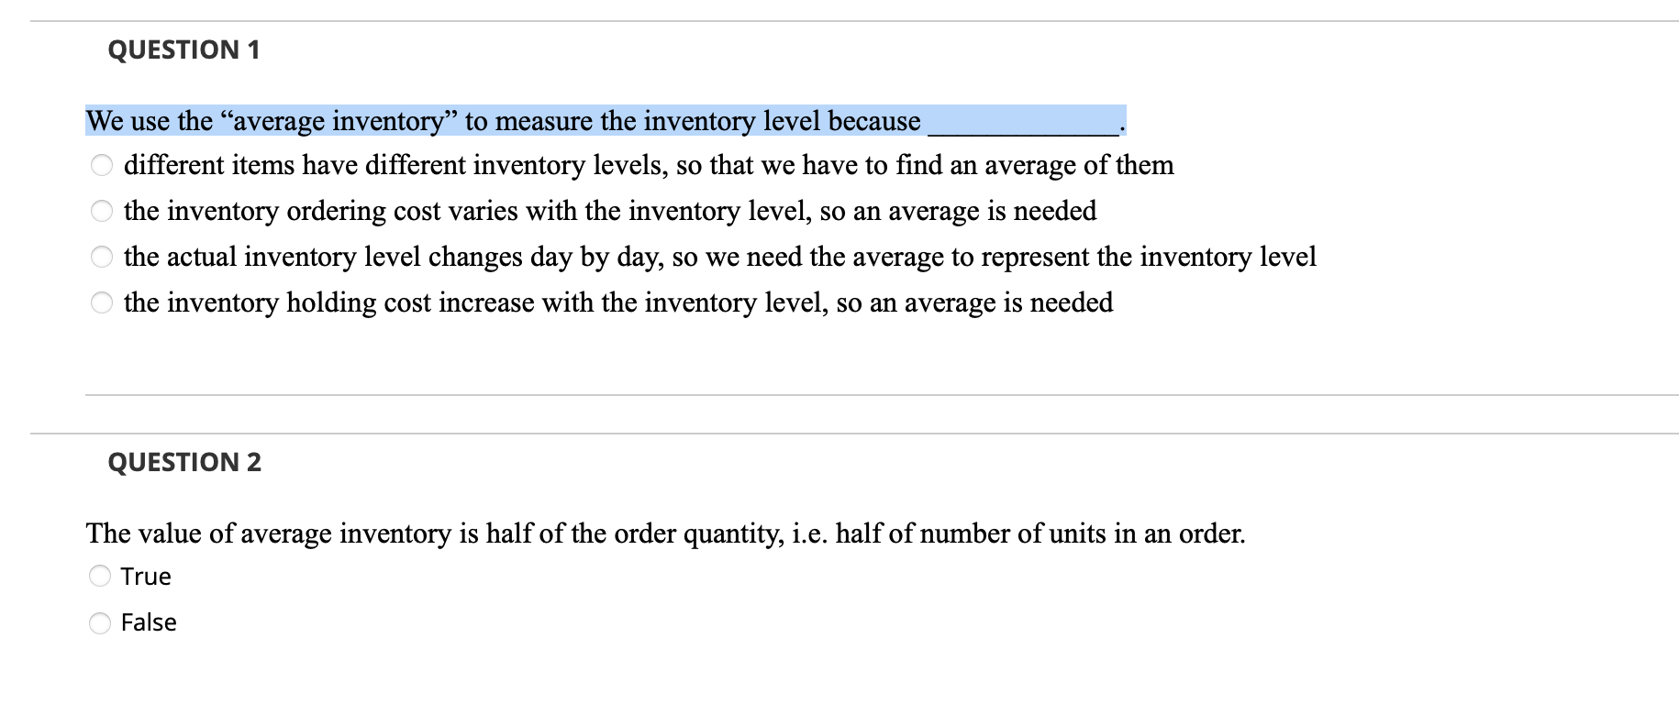Click the QUESTION 2 heading
The width and height of the screenshot is (1679, 704).
pos(185,462)
